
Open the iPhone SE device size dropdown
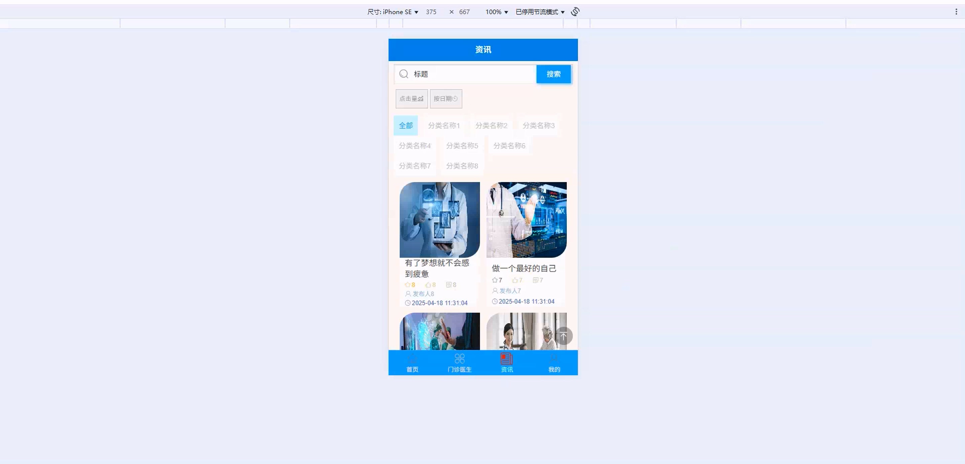click(393, 12)
